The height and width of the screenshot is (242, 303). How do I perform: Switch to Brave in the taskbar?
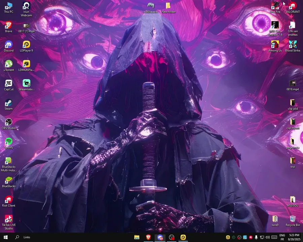pyautogui.click(x=148, y=237)
